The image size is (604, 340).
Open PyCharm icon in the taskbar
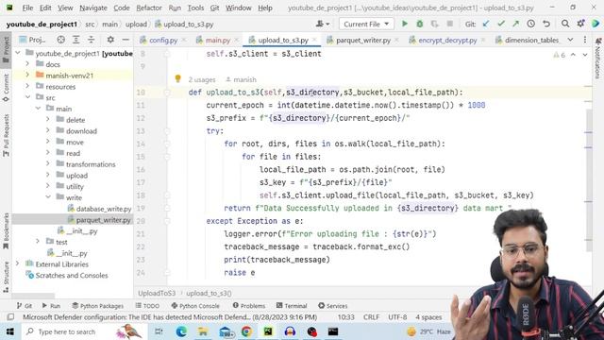(x=268, y=331)
